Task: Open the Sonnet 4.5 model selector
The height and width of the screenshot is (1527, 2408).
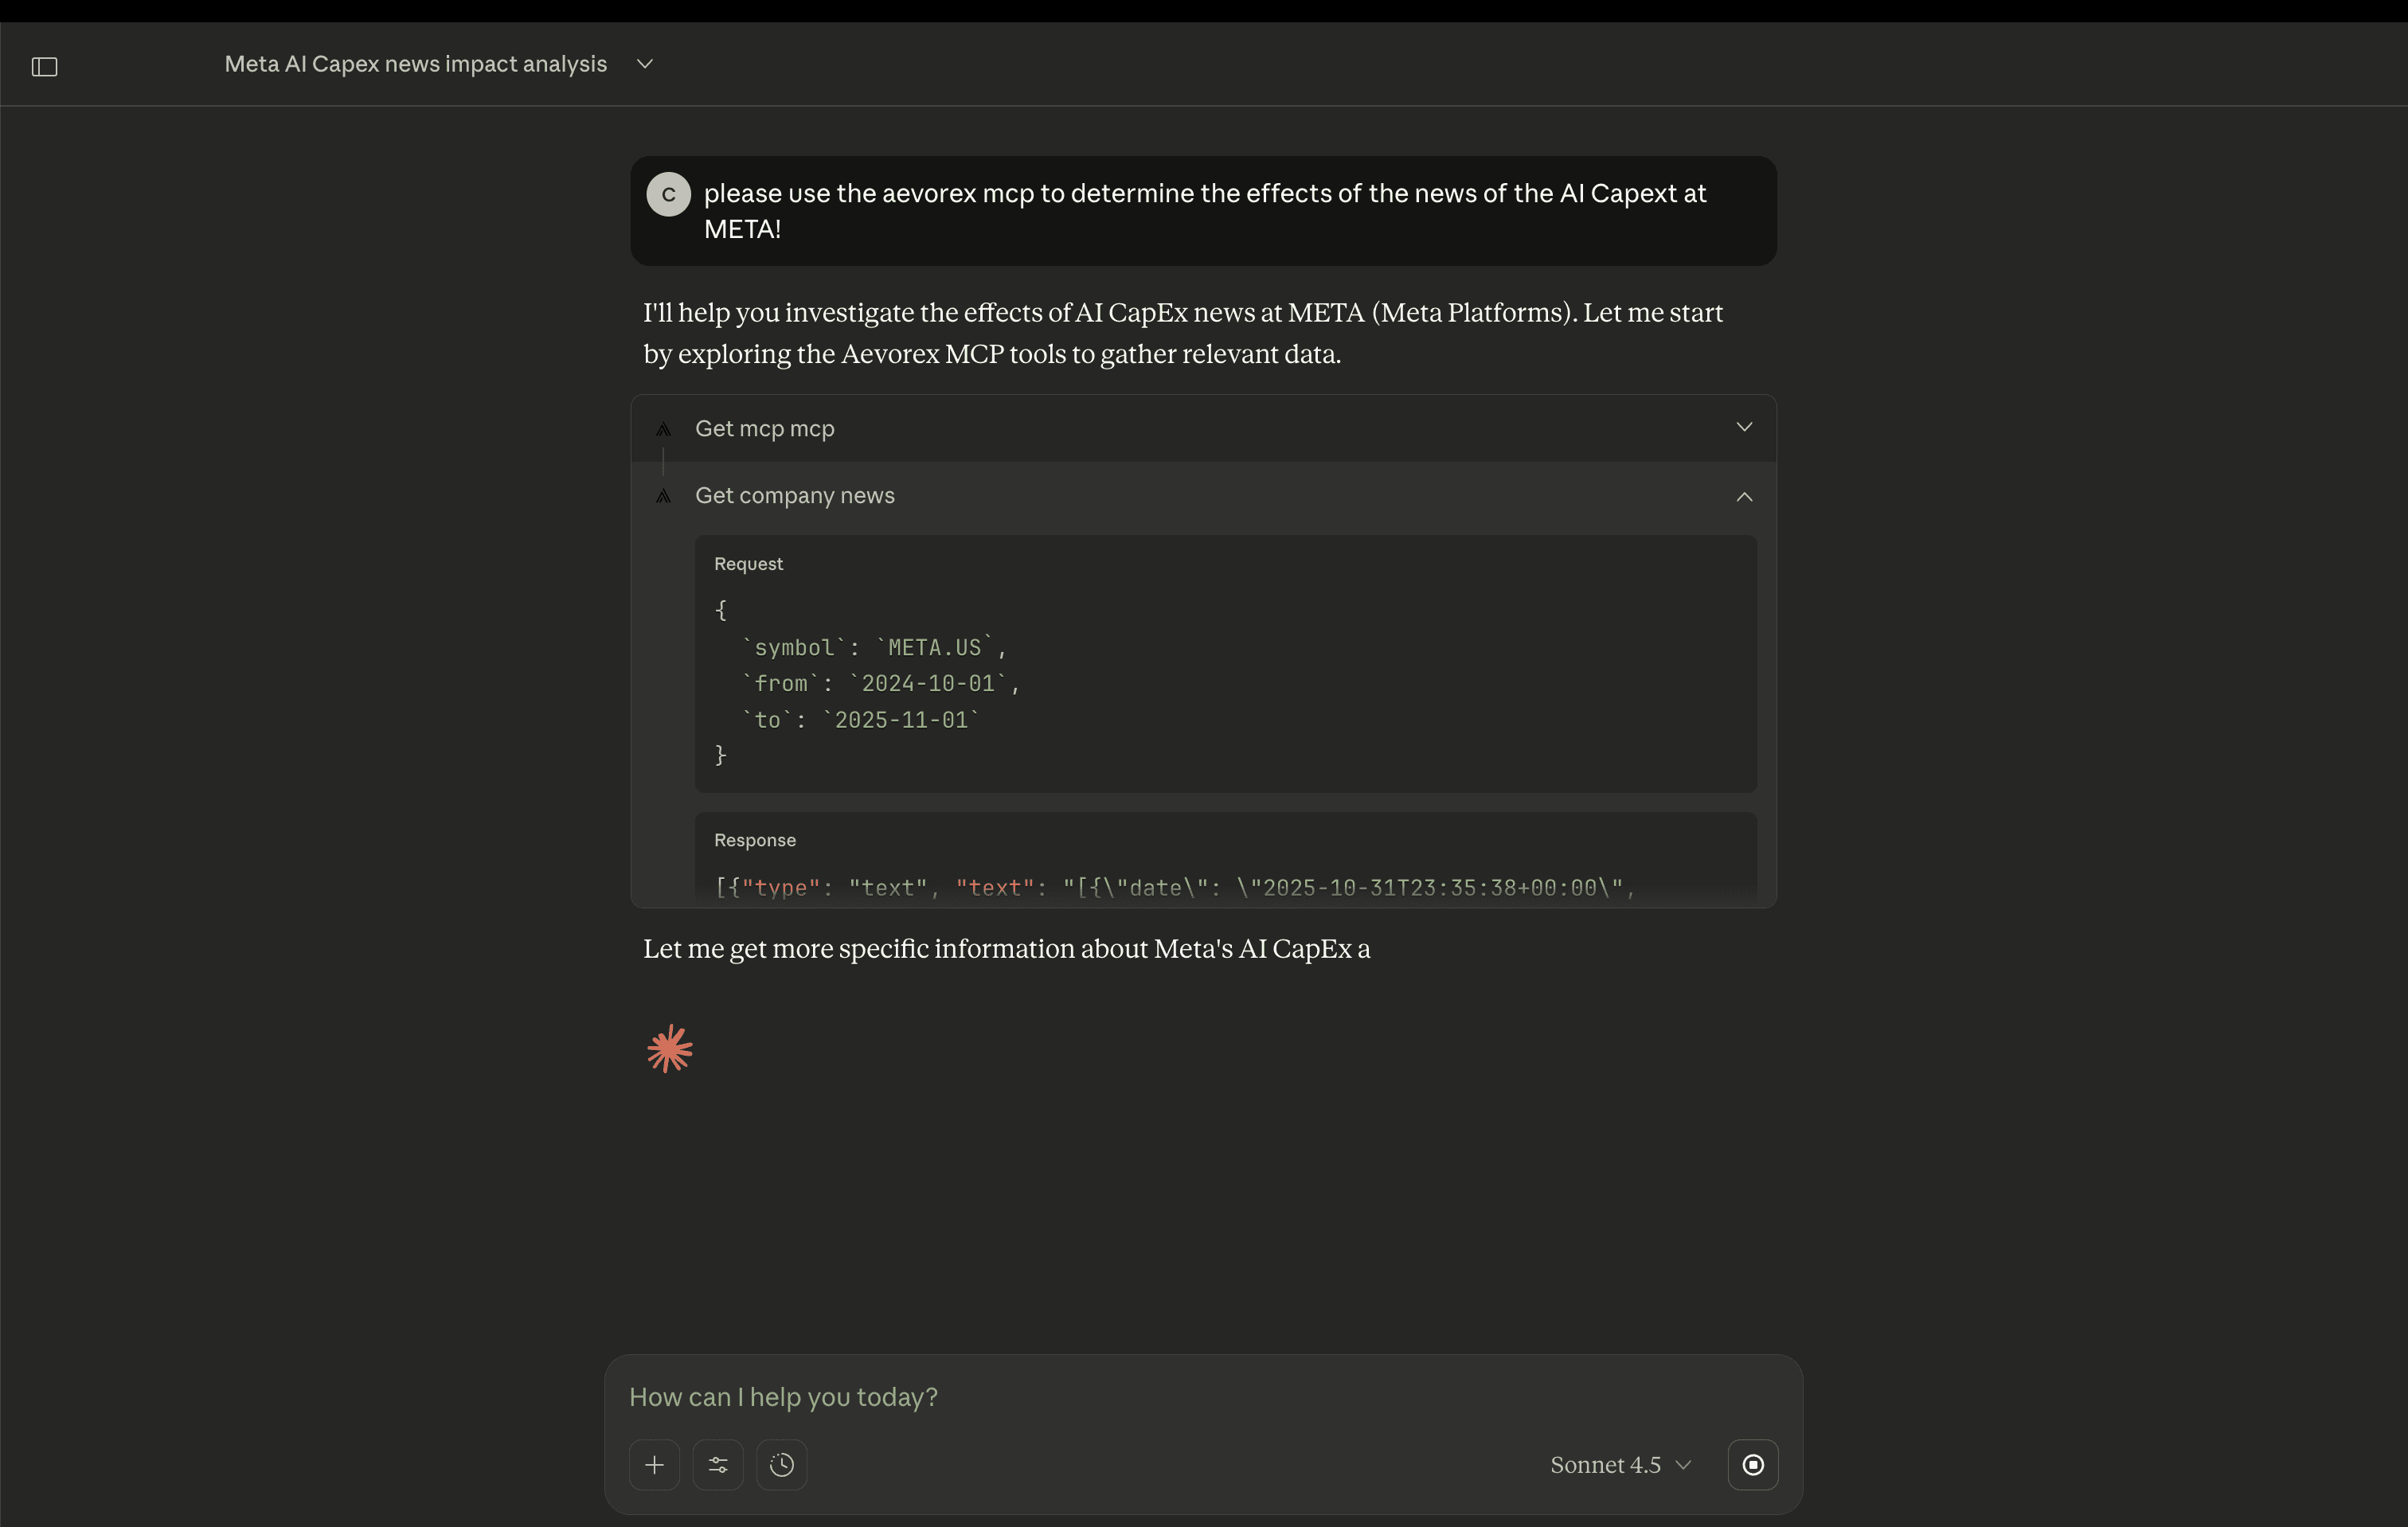Action: [x=1619, y=1464]
